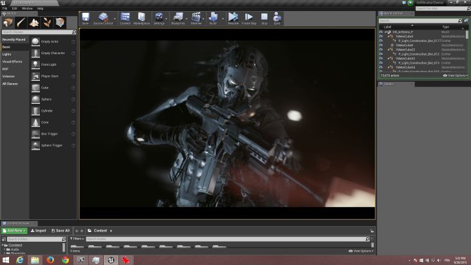Open View Options in World Outliner

[x=456, y=75]
